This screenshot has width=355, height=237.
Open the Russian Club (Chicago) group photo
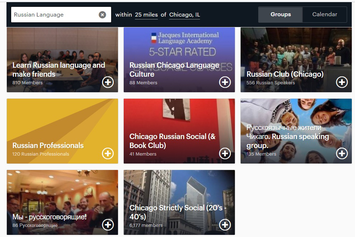point(296,50)
